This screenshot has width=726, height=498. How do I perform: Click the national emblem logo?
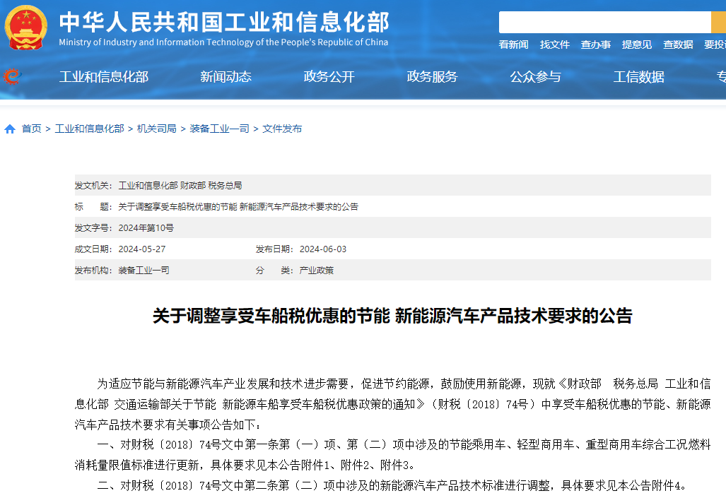[x=26, y=27]
